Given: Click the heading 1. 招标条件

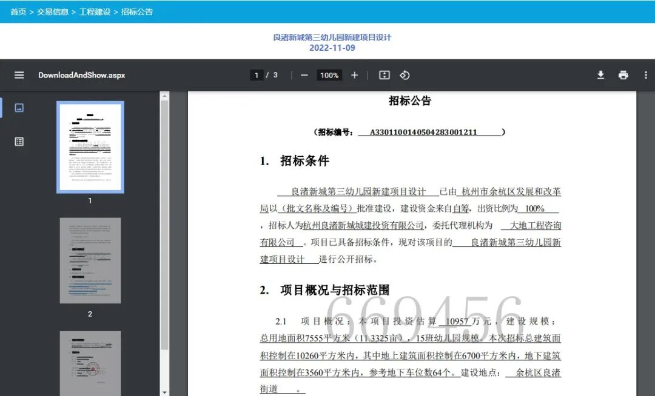Looking at the screenshot, I should [295, 160].
